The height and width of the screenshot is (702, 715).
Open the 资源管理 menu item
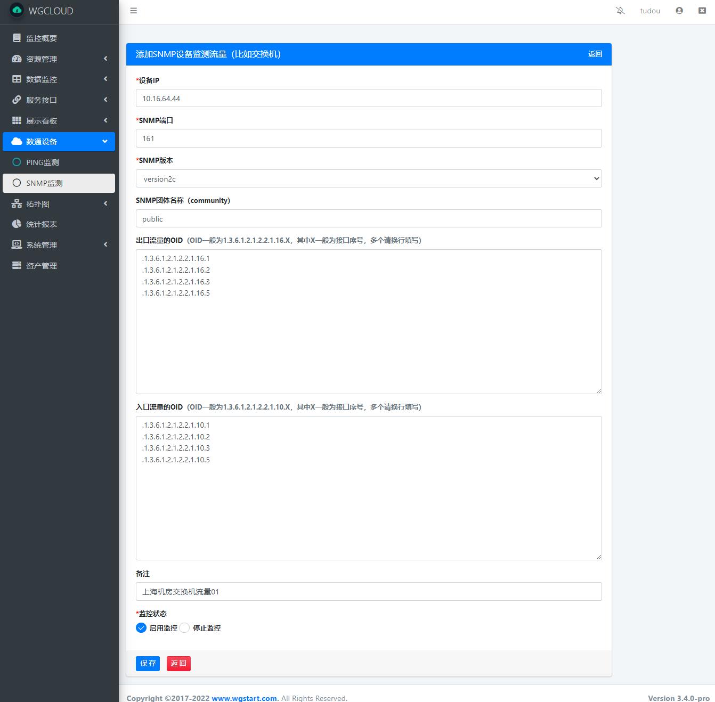click(59, 59)
